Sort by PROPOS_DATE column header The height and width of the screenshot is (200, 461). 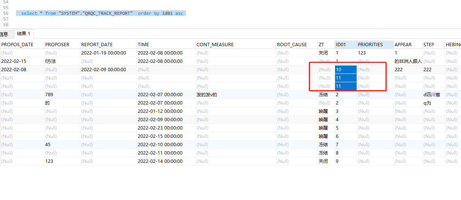coord(22,44)
